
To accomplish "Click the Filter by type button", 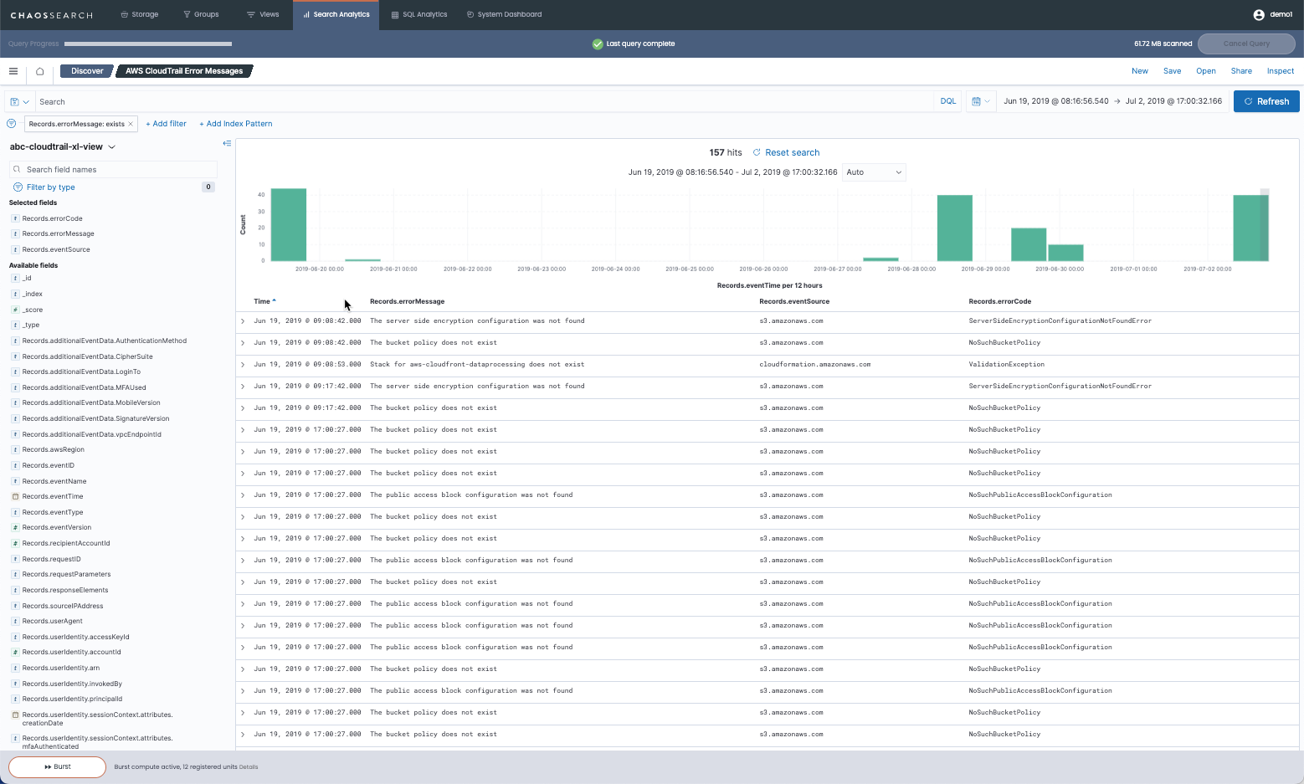I will [x=50, y=187].
